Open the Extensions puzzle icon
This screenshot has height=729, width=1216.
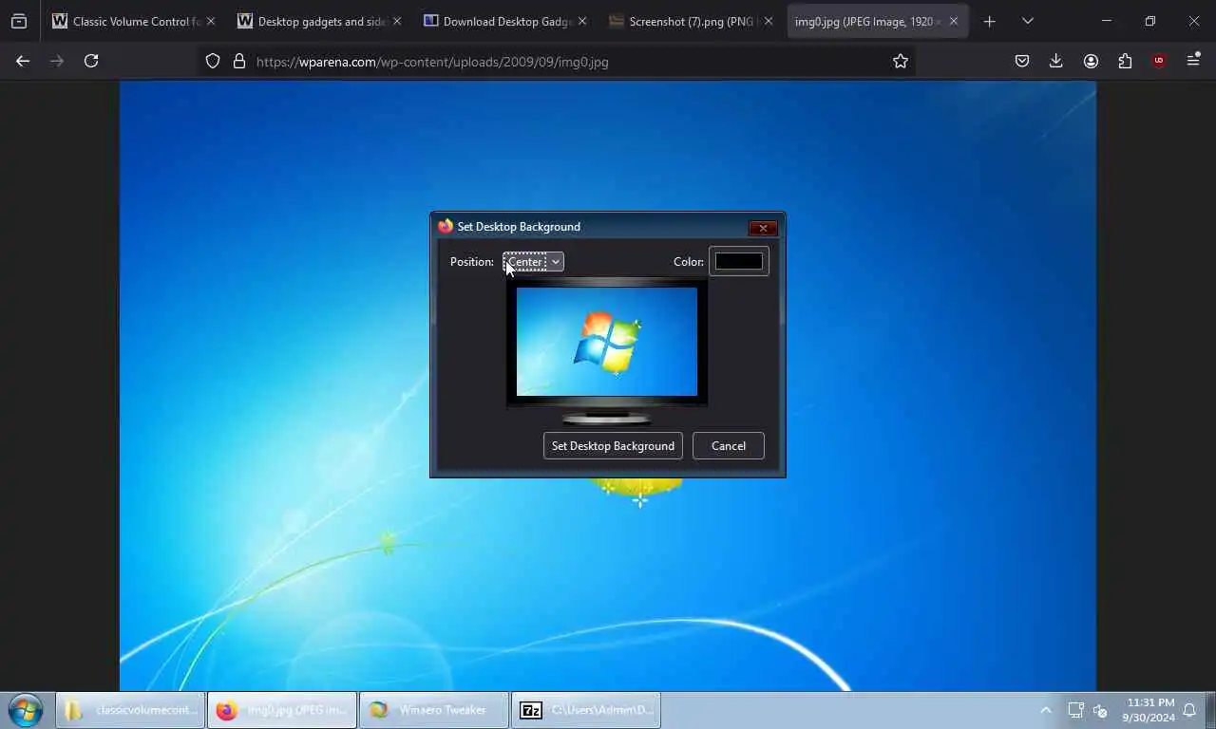click(1125, 61)
